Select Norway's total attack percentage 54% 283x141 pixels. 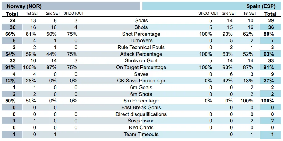[x=10, y=54]
